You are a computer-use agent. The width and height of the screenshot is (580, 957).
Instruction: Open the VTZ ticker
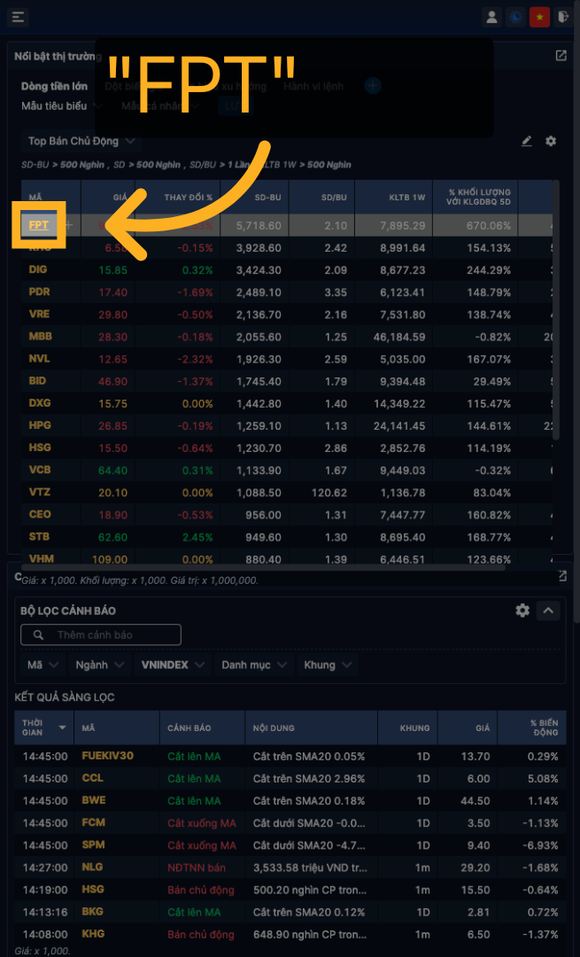click(x=39, y=492)
